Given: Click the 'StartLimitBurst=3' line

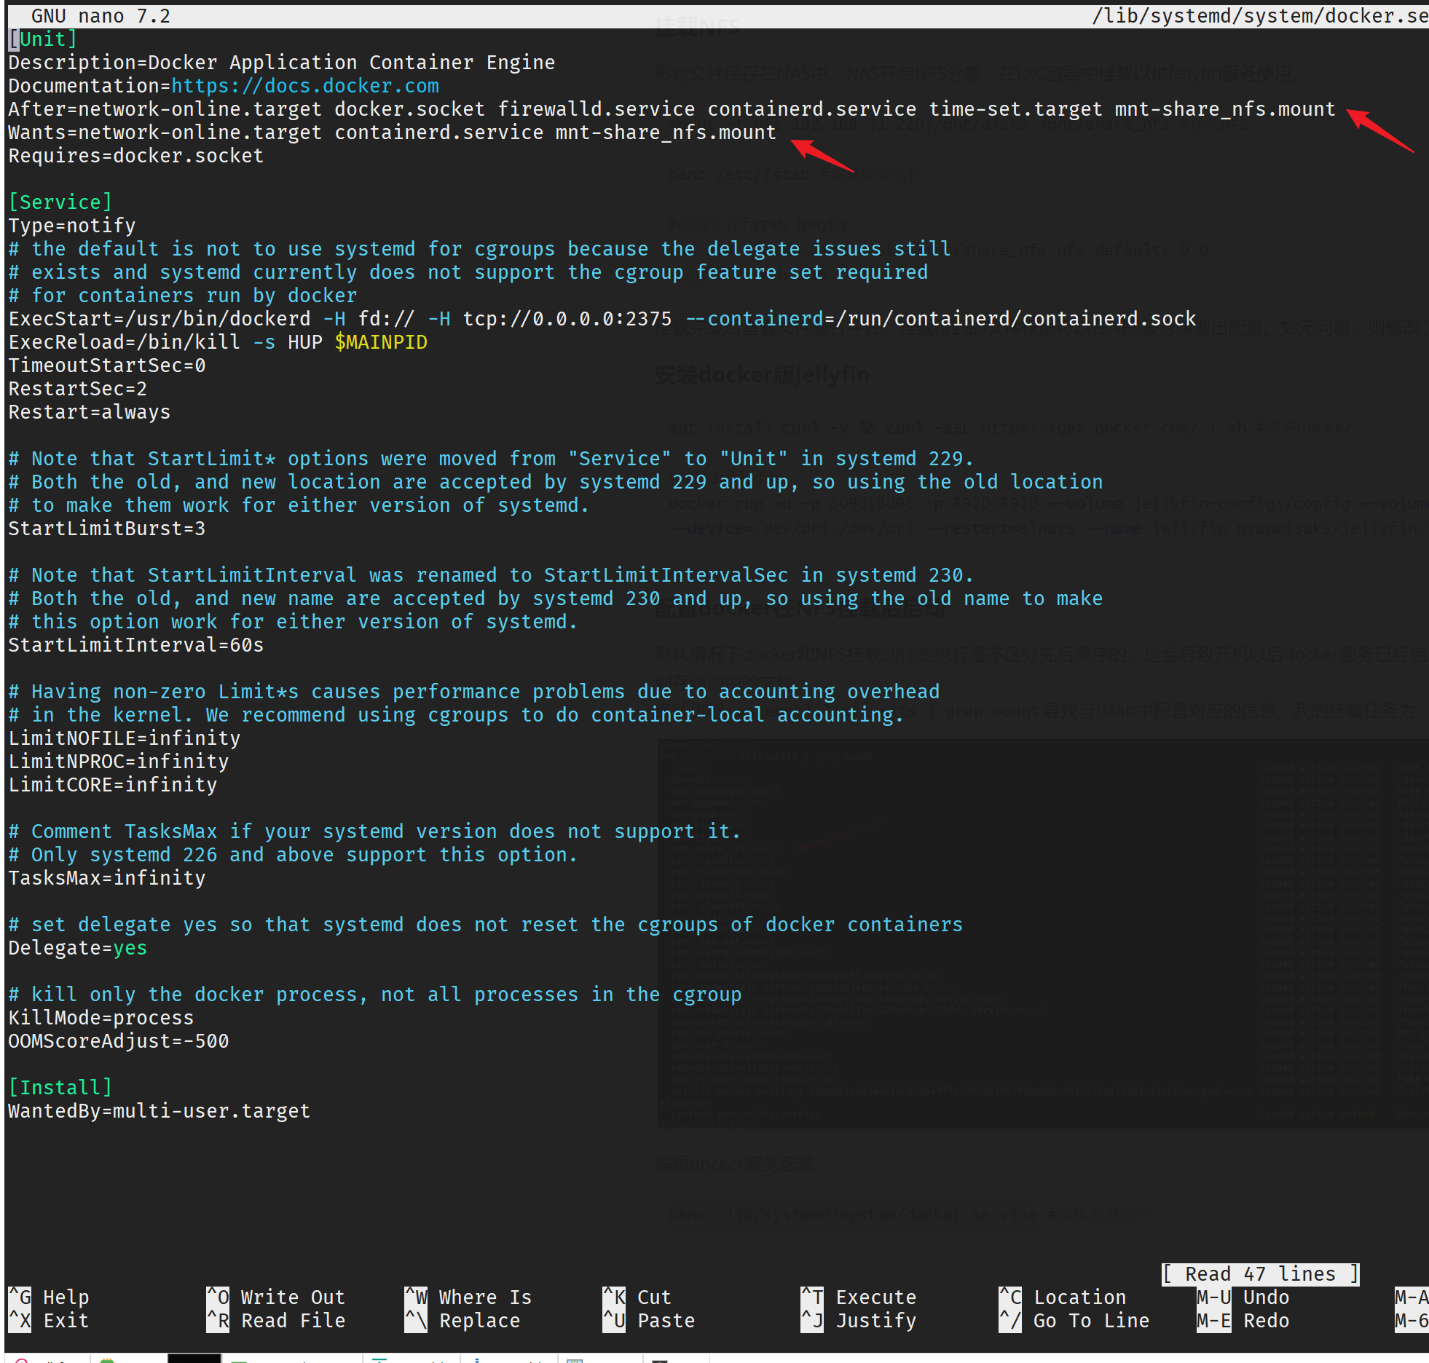Looking at the screenshot, I should tap(107, 529).
